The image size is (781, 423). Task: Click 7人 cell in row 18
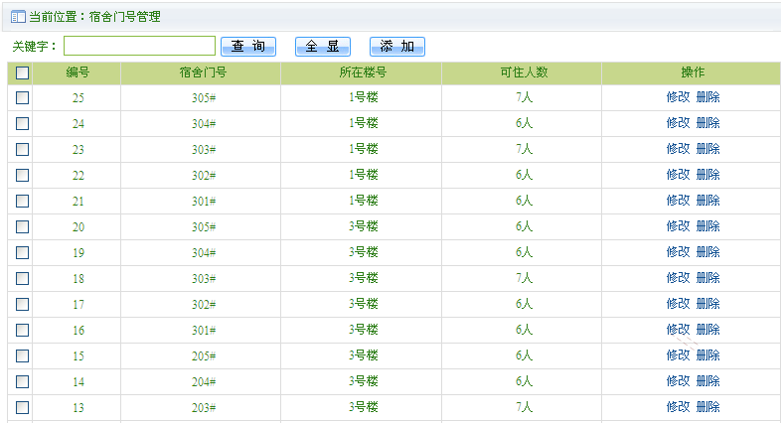tap(524, 278)
